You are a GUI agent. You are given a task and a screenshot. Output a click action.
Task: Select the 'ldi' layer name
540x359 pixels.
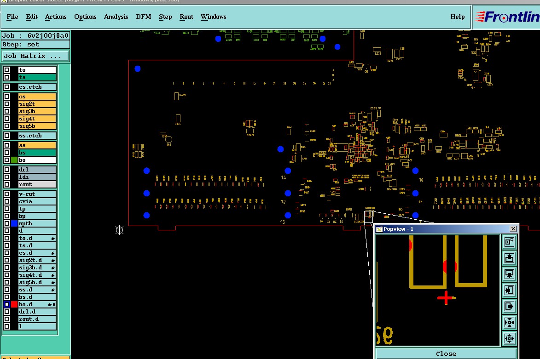click(x=37, y=177)
